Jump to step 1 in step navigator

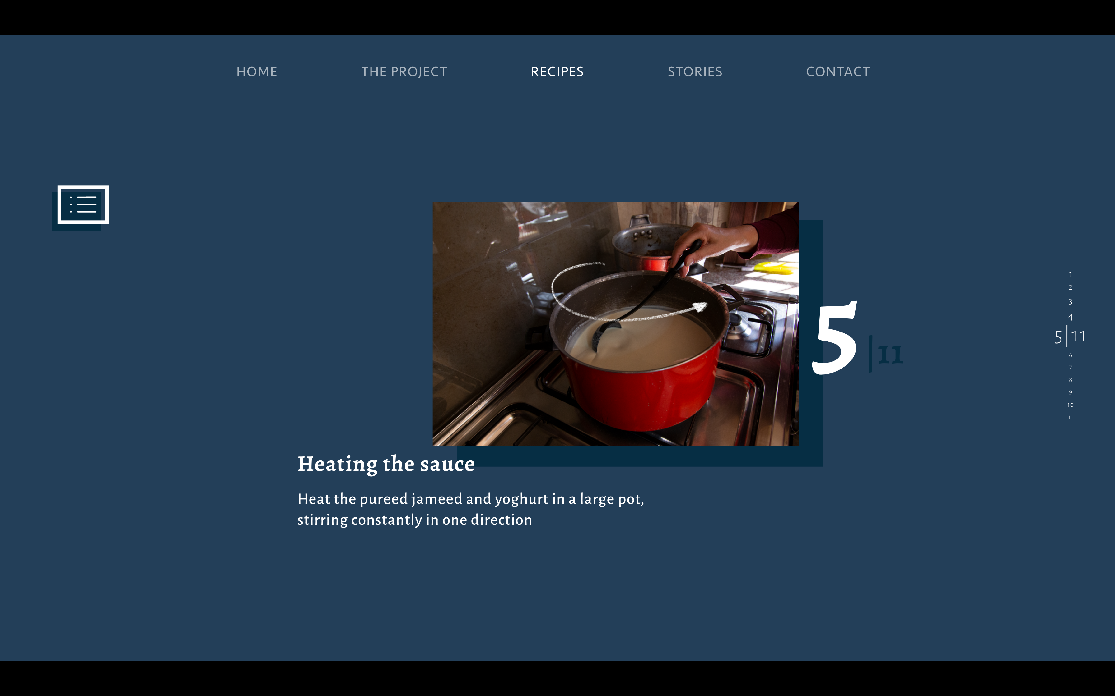click(x=1070, y=275)
